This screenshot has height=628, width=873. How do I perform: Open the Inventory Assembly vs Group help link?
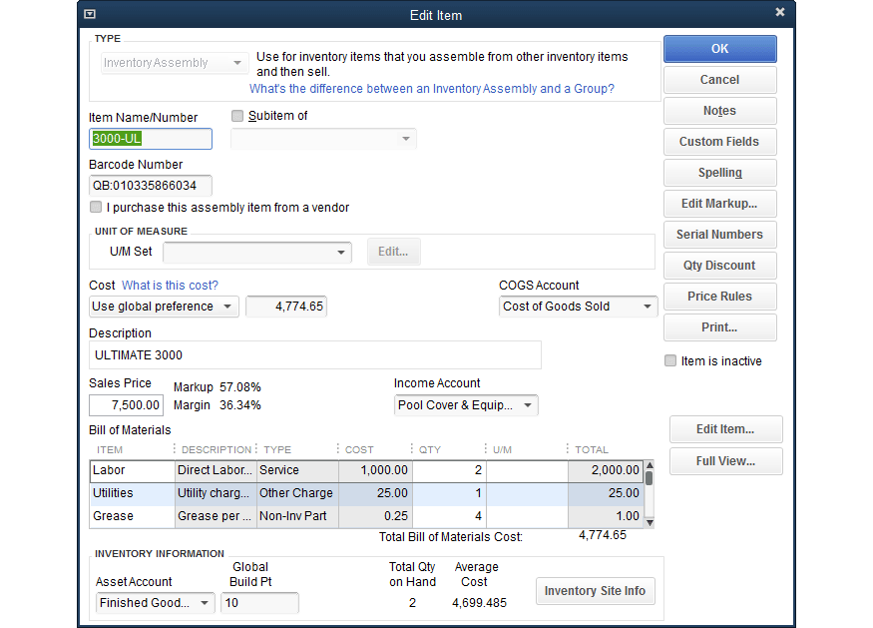431,89
